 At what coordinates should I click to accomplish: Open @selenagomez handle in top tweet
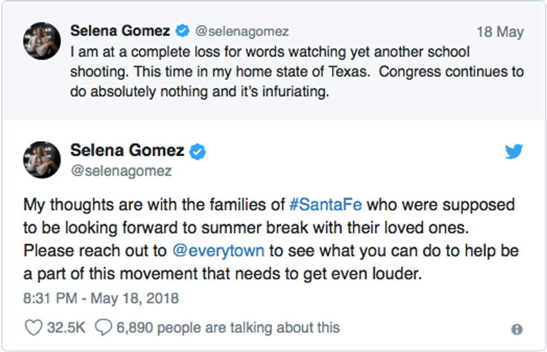(241, 32)
